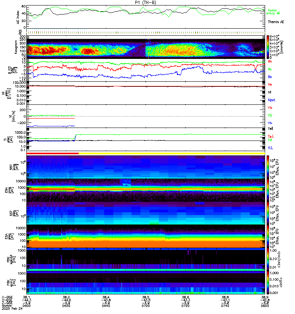Select the green "Ti∥" legend label
Viewport: 295px width, 314px height.
270,140
